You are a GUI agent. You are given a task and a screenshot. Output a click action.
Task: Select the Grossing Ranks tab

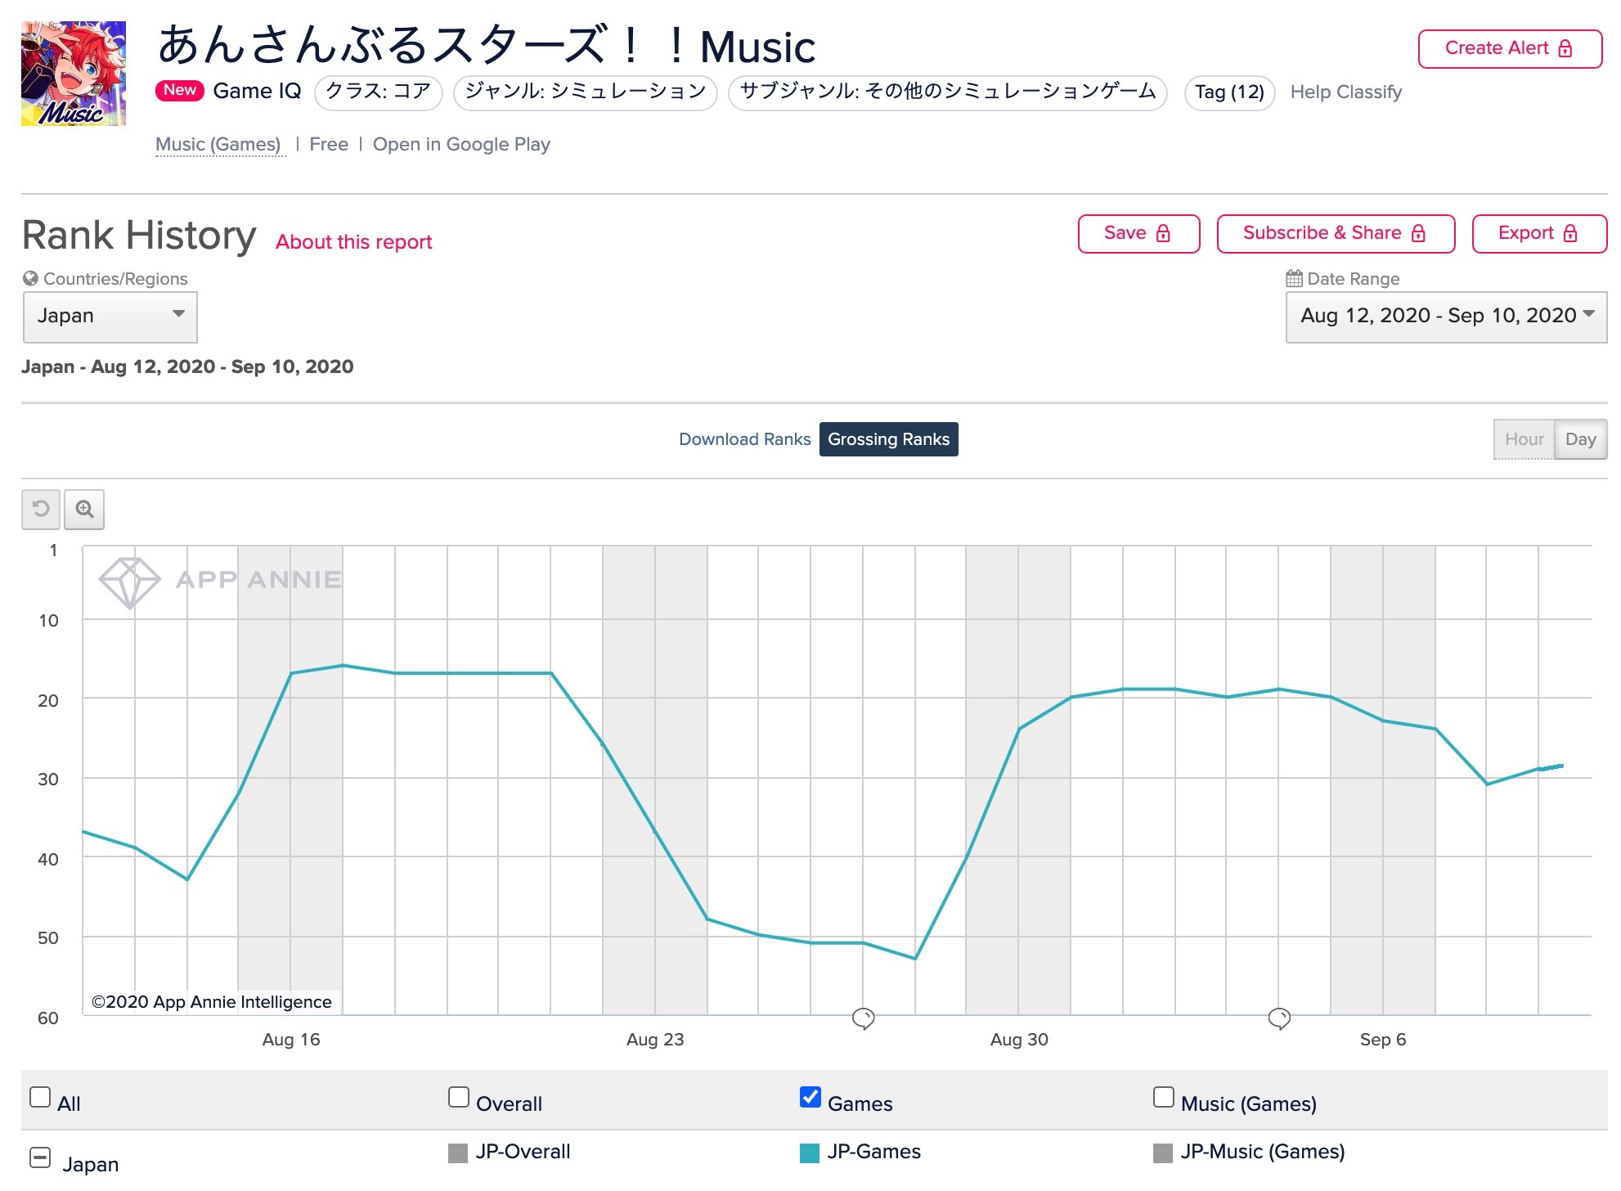pos(888,439)
